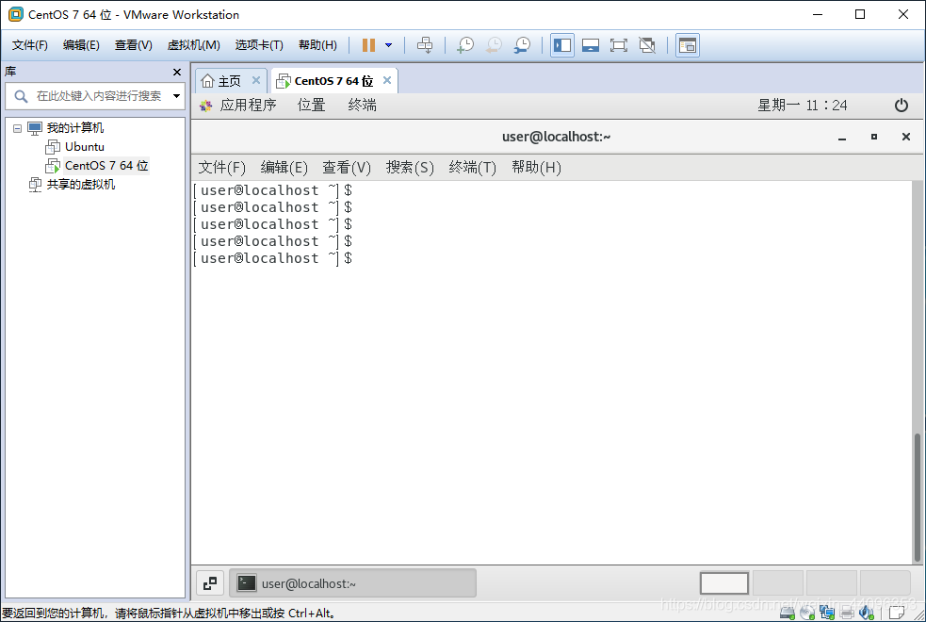Viewport: 926px width, 622px height.
Task: Close the library panel
Action: [176, 72]
